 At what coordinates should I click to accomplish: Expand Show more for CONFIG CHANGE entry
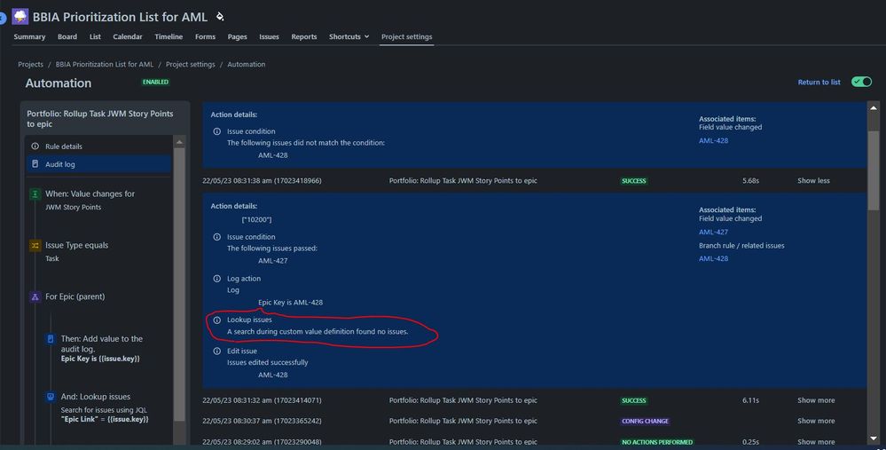click(815, 422)
